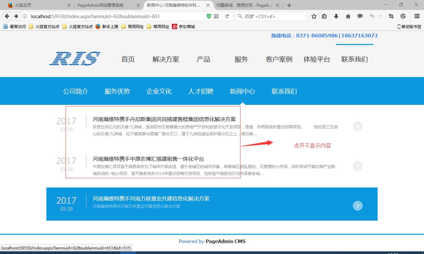This screenshot has width=424, height=254.
Task: Reload the current page
Action: point(227,16)
